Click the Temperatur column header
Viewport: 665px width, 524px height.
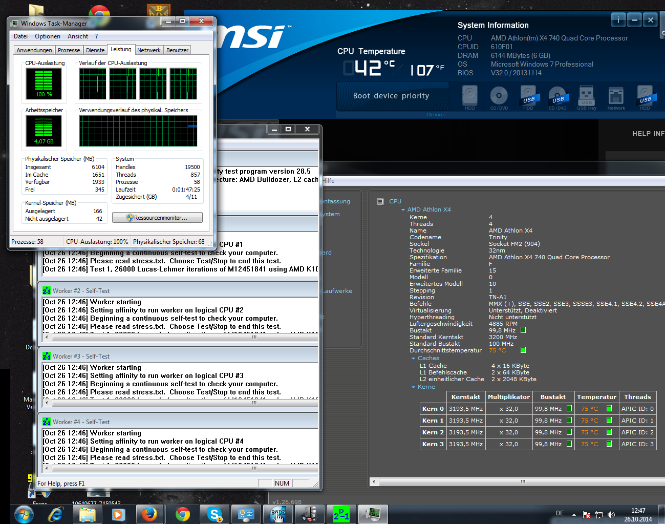click(x=596, y=397)
